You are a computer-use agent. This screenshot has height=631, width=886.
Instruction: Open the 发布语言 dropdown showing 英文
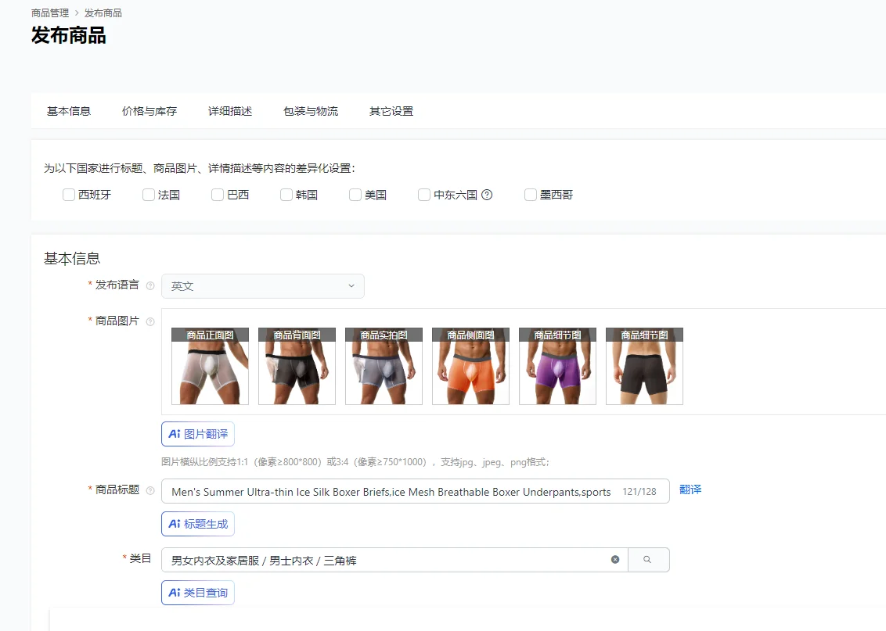tap(263, 286)
